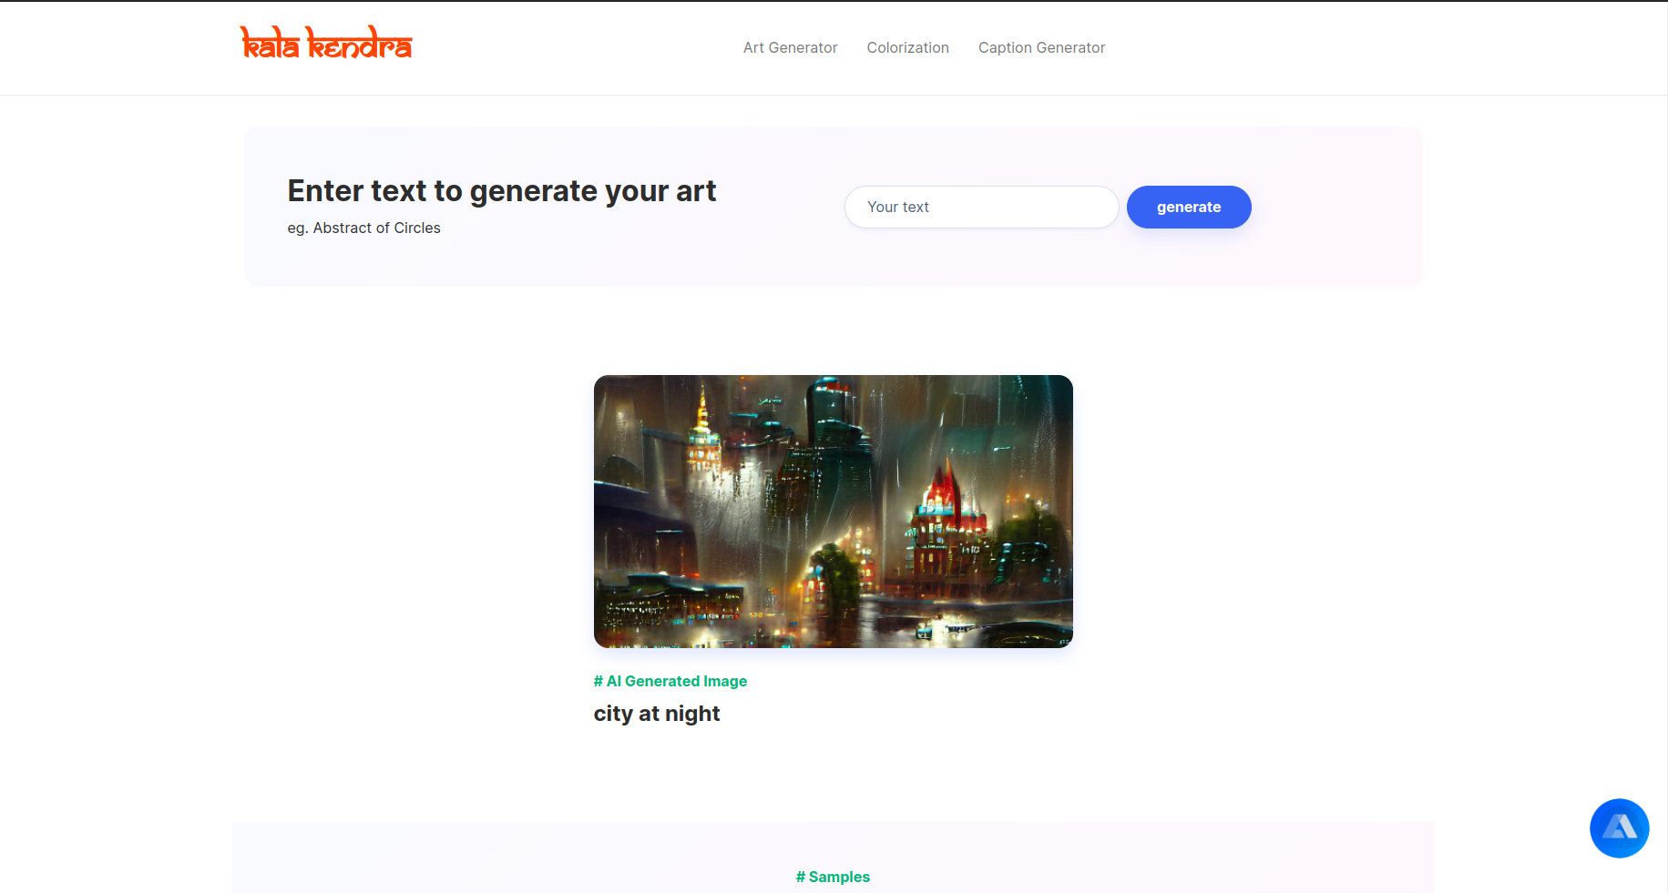Click the blue generate button
Viewport: 1668px width, 893px height.
[1188, 207]
